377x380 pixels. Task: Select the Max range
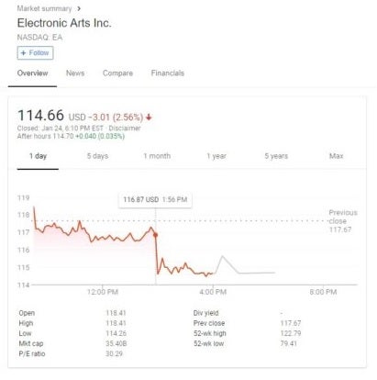[336, 156]
